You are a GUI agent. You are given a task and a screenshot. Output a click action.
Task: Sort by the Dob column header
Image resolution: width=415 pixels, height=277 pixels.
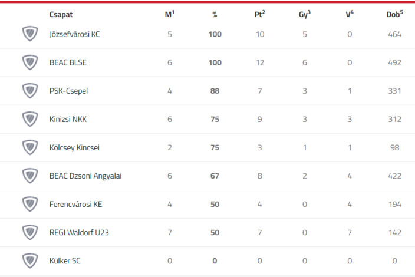(x=394, y=14)
